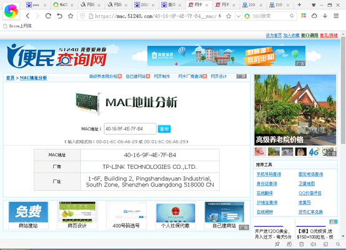Open the 货币汇率兑换 tool link
This screenshot has height=250, width=346.
(310, 212)
